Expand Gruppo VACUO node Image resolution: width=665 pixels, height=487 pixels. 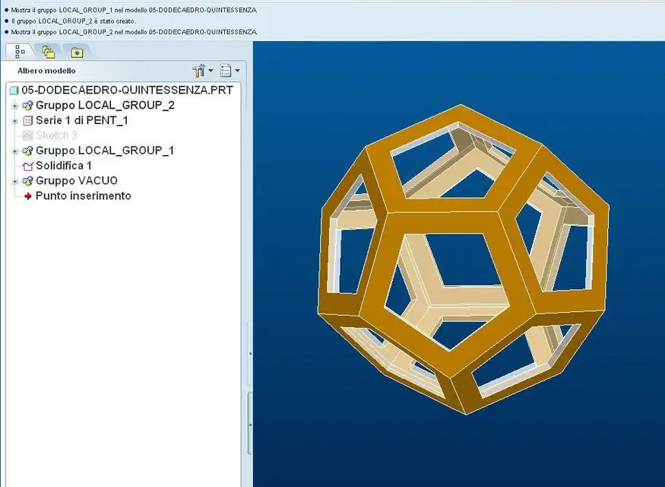click(x=15, y=181)
